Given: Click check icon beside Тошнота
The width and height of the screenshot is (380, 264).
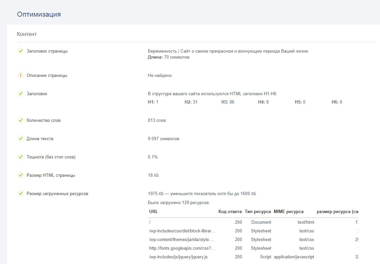Looking at the screenshot, I should pos(21,157).
